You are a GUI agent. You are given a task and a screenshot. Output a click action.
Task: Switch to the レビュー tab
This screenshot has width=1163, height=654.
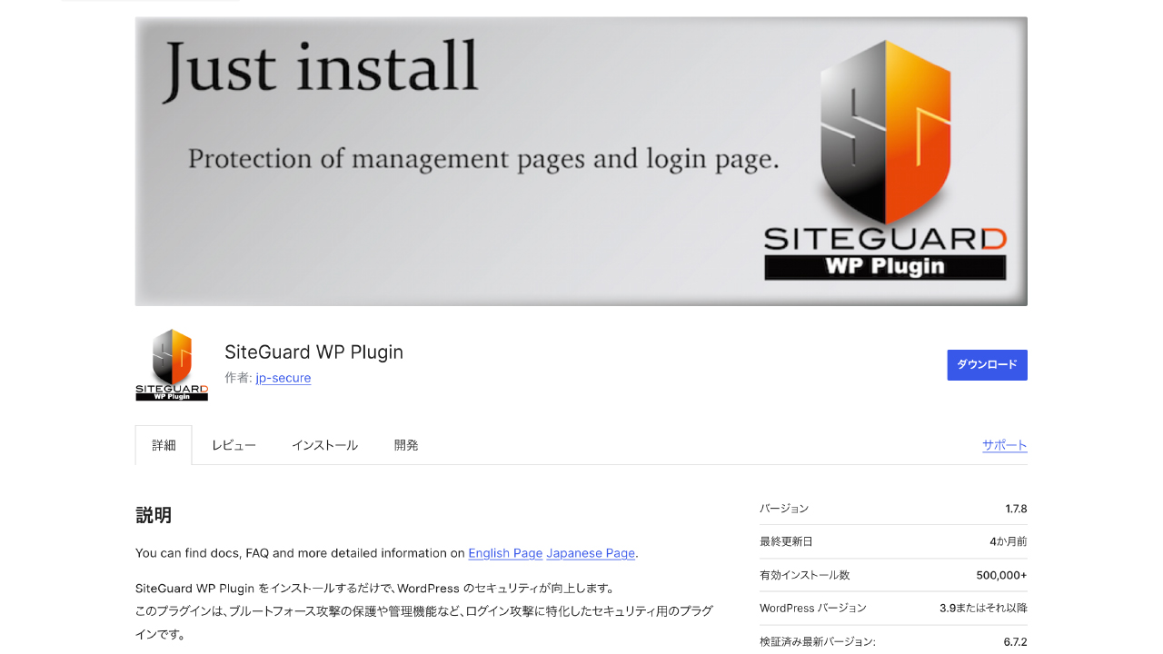pos(234,445)
